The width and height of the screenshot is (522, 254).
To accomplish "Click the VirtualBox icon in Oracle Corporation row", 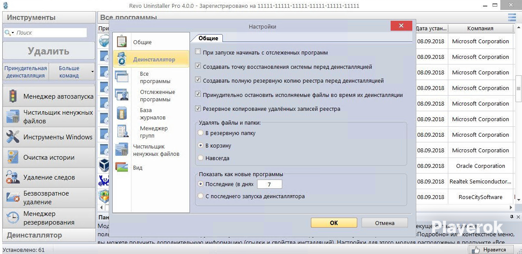I will [x=104, y=166].
